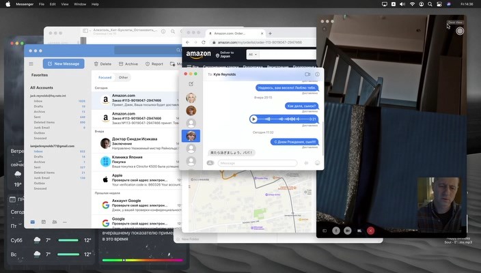Viewport: 481px width, 273px height.
Task: Collapse the iamjackreynolds77@gmail.com account
Action: click(x=52, y=146)
